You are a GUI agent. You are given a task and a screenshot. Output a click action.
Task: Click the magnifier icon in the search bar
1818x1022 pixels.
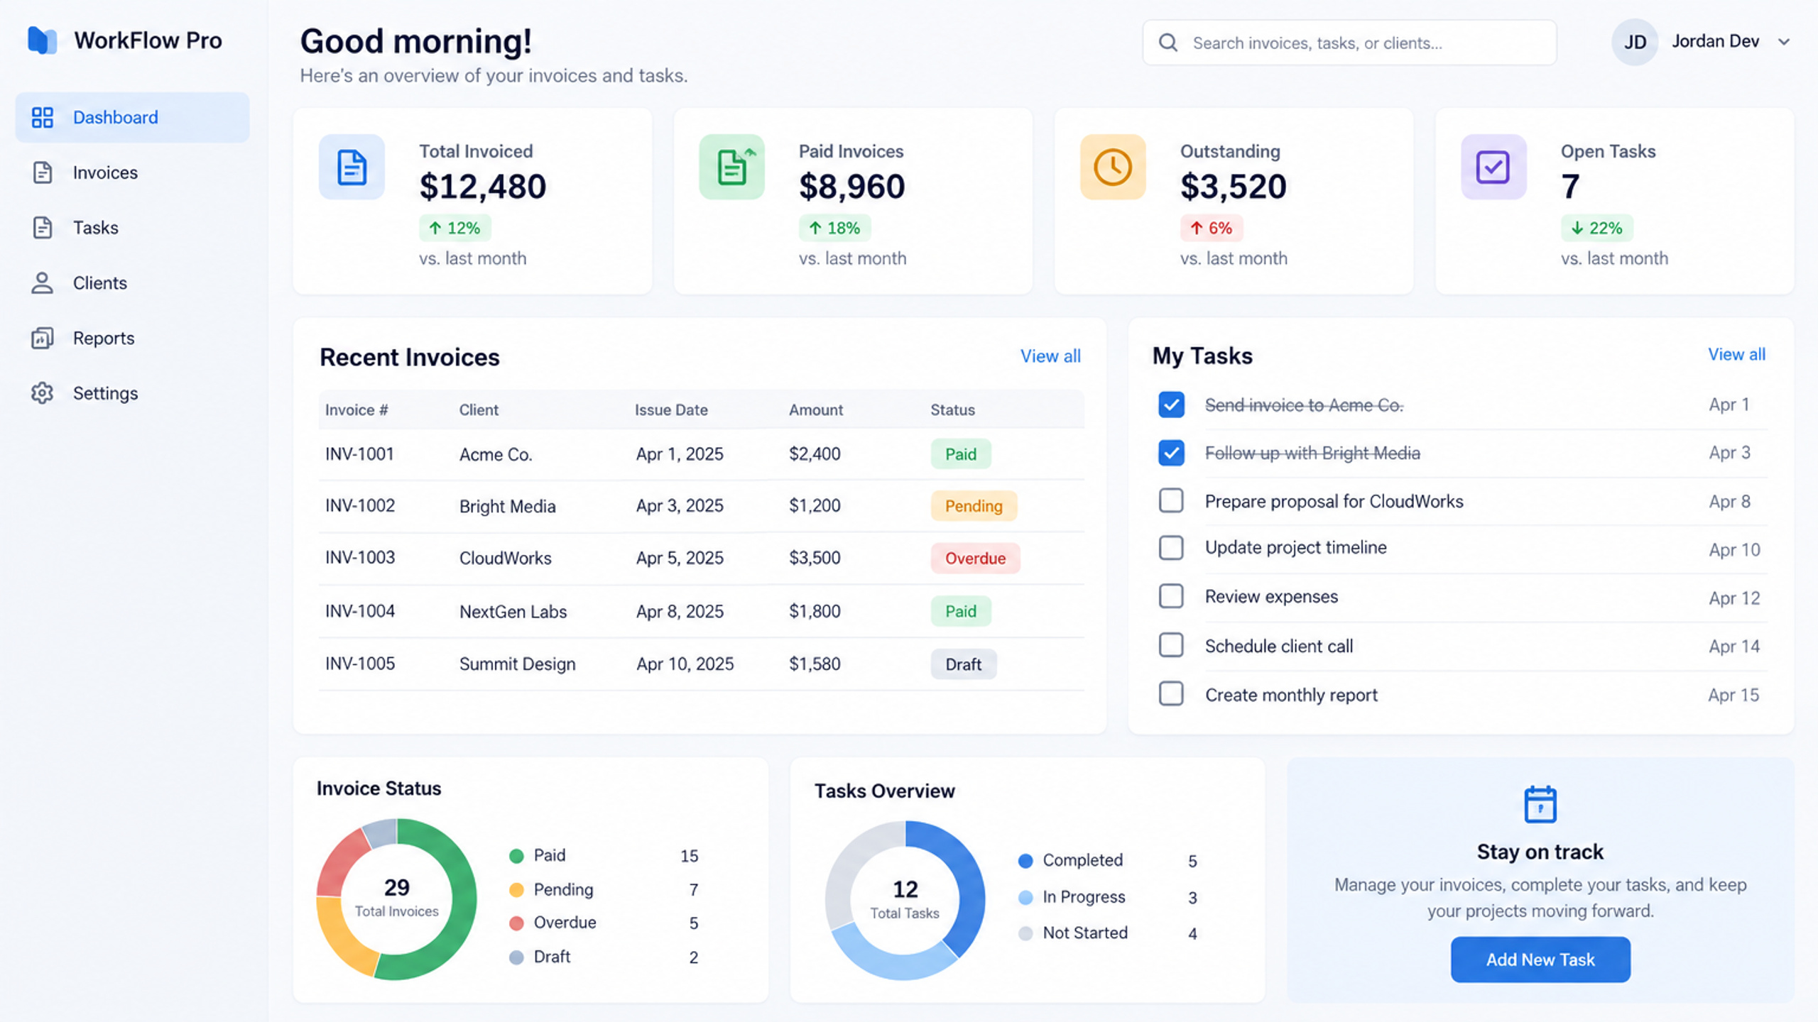(x=1168, y=43)
